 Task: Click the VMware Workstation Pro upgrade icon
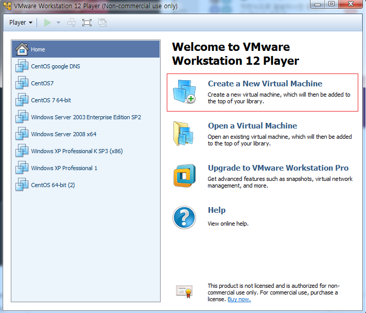tap(184, 175)
